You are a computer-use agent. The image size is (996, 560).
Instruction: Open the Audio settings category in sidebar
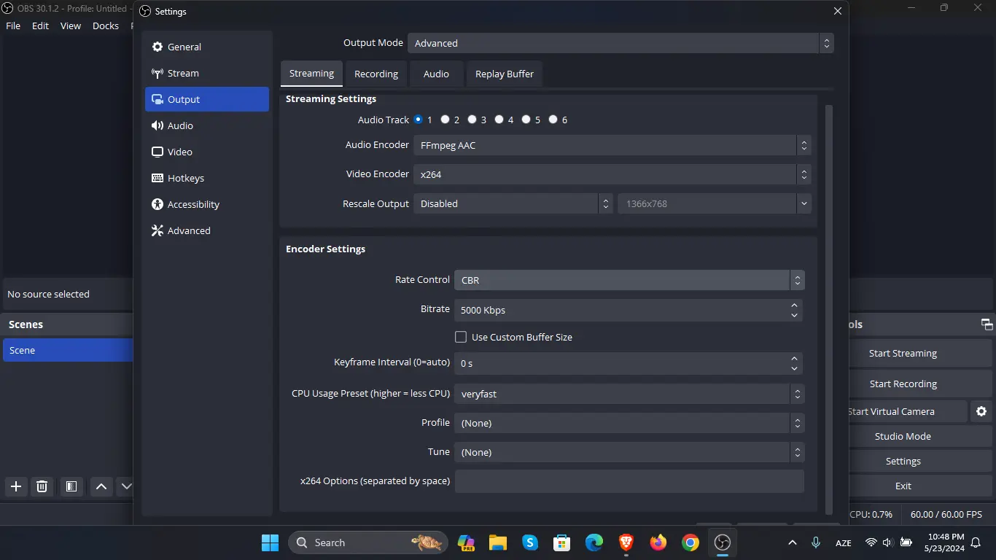point(207,125)
